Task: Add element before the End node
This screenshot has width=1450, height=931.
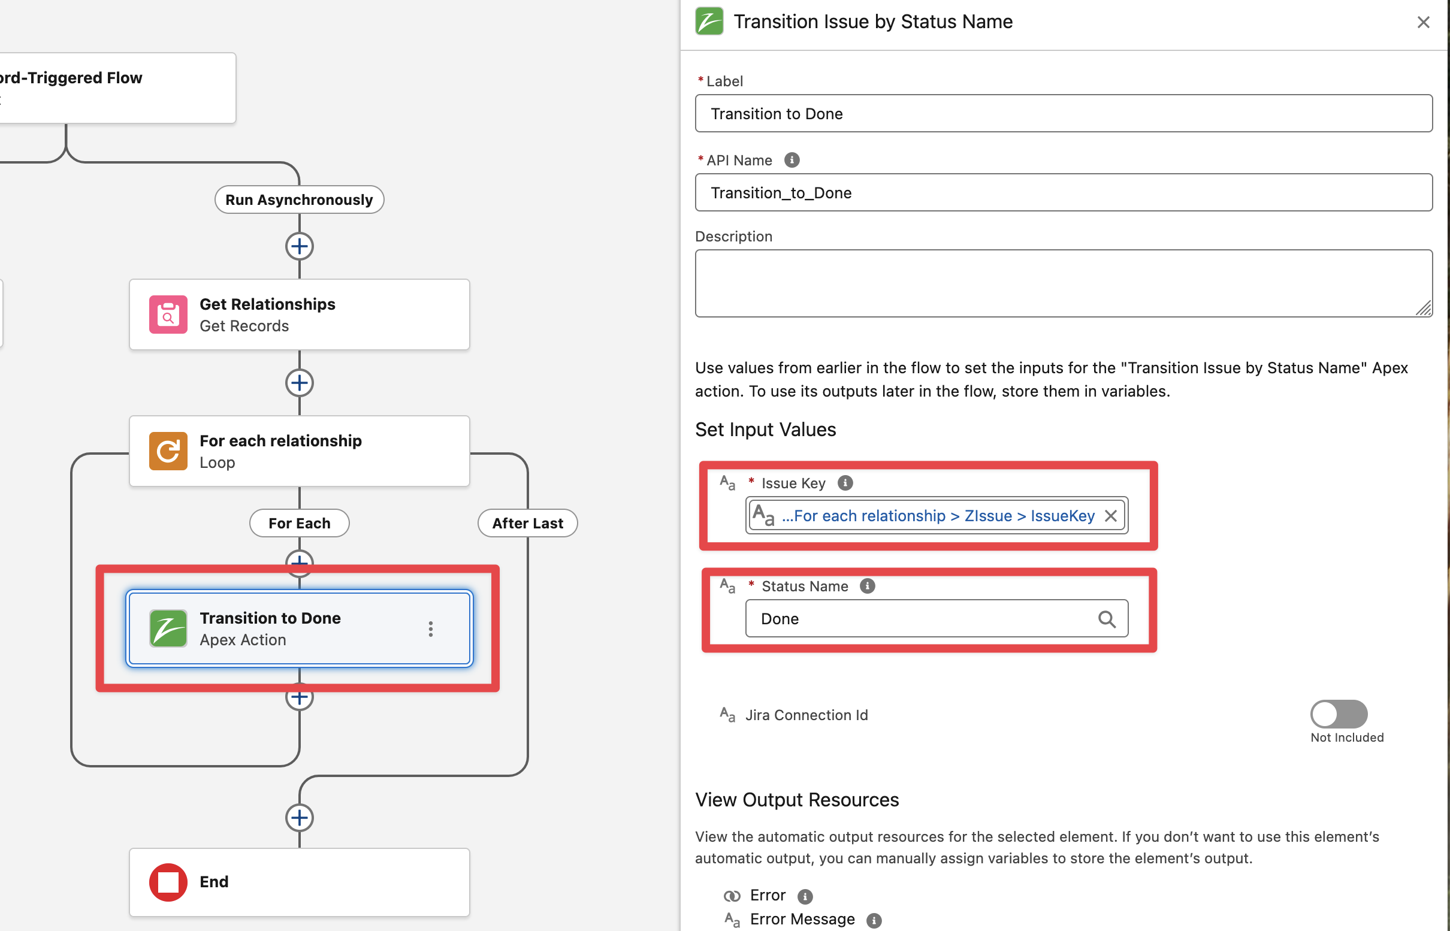Action: (300, 818)
